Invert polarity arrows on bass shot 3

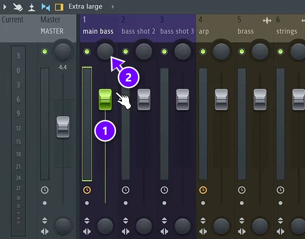pos(164,221)
